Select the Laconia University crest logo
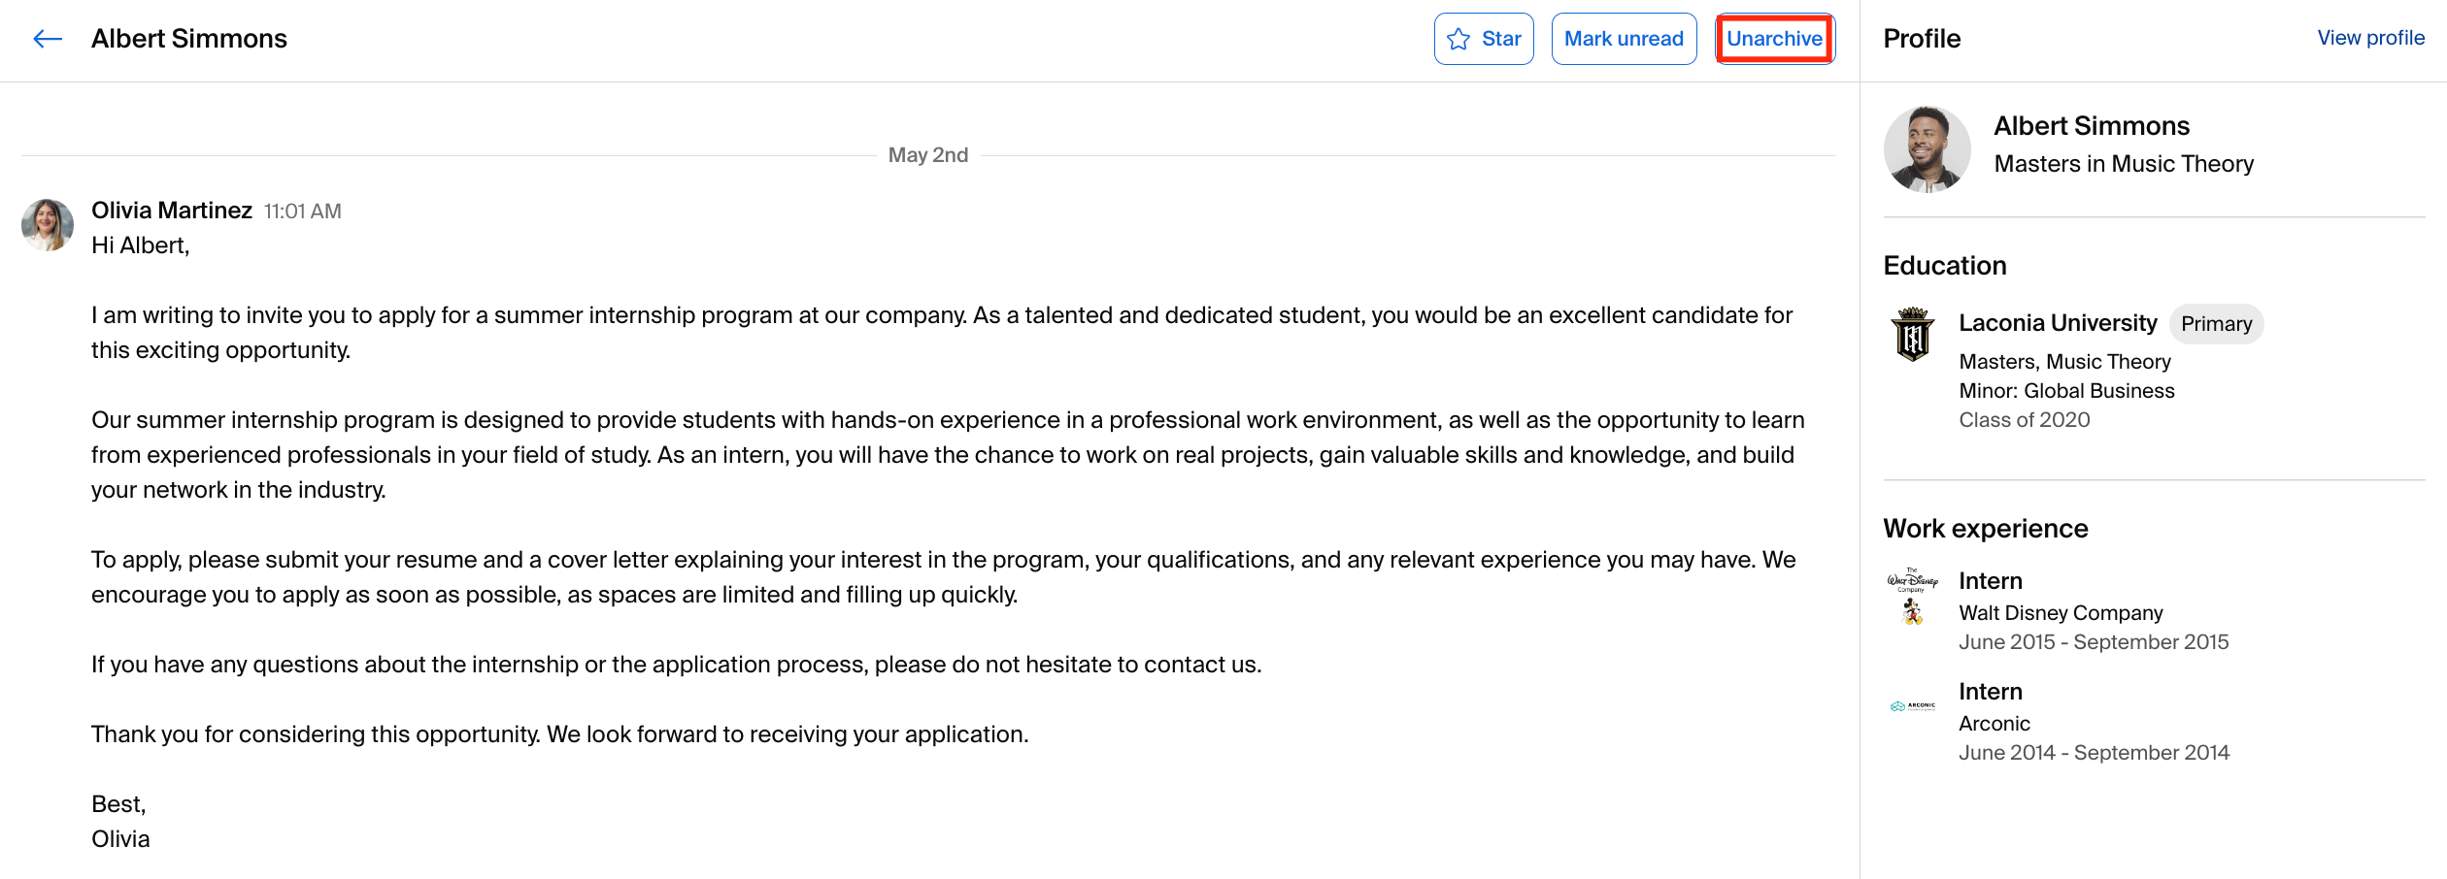The width and height of the screenshot is (2447, 879). [1913, 335]
